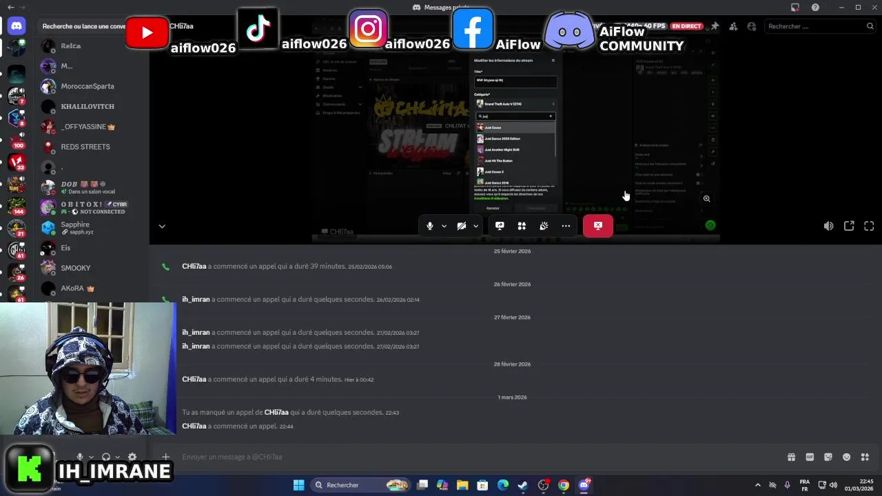The width and height of the screenshot is (882, 496).
Task: Open output device arrow beside headphones
Action: (x=117, y=457)
